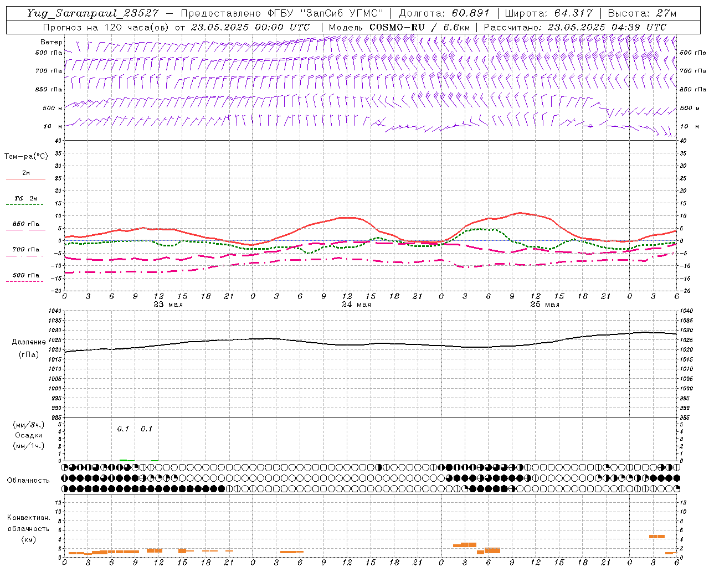Viewport: 709px width, 567px height.
Task: Click the Давление pressure panel label
Action: (28, 342)
